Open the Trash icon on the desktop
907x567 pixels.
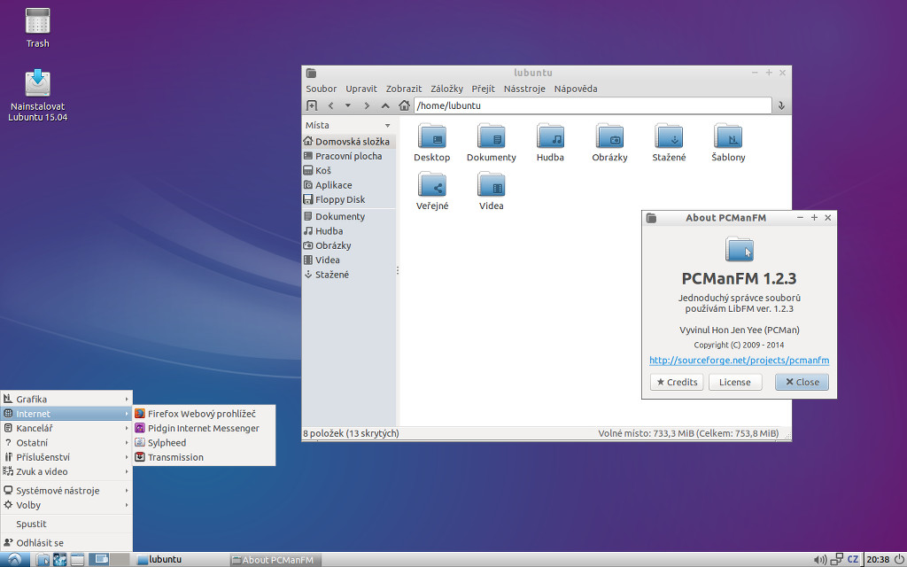[37, 27]
